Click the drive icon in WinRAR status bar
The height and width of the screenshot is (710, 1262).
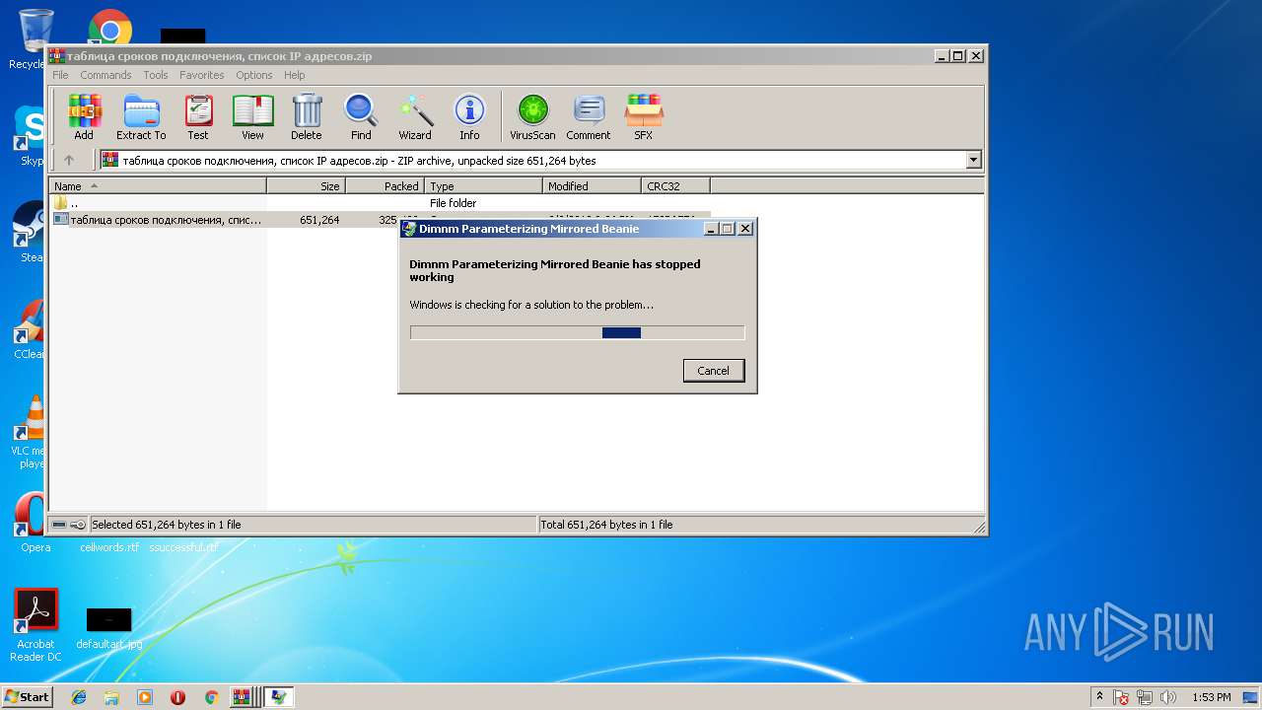(x=59, y=525)
